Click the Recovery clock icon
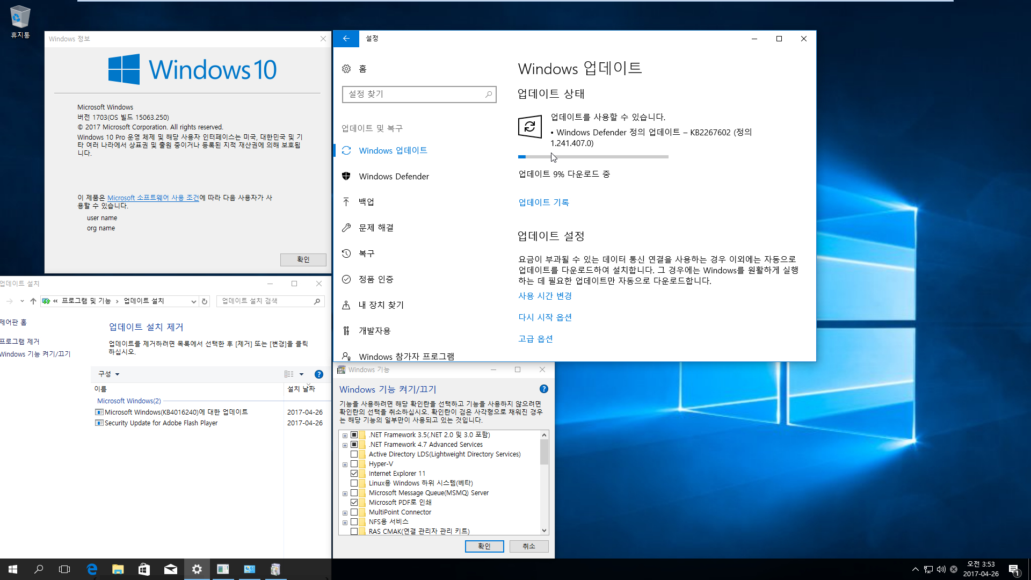The height and width of the screenshot is (580, 1031). tap(346, 253)
